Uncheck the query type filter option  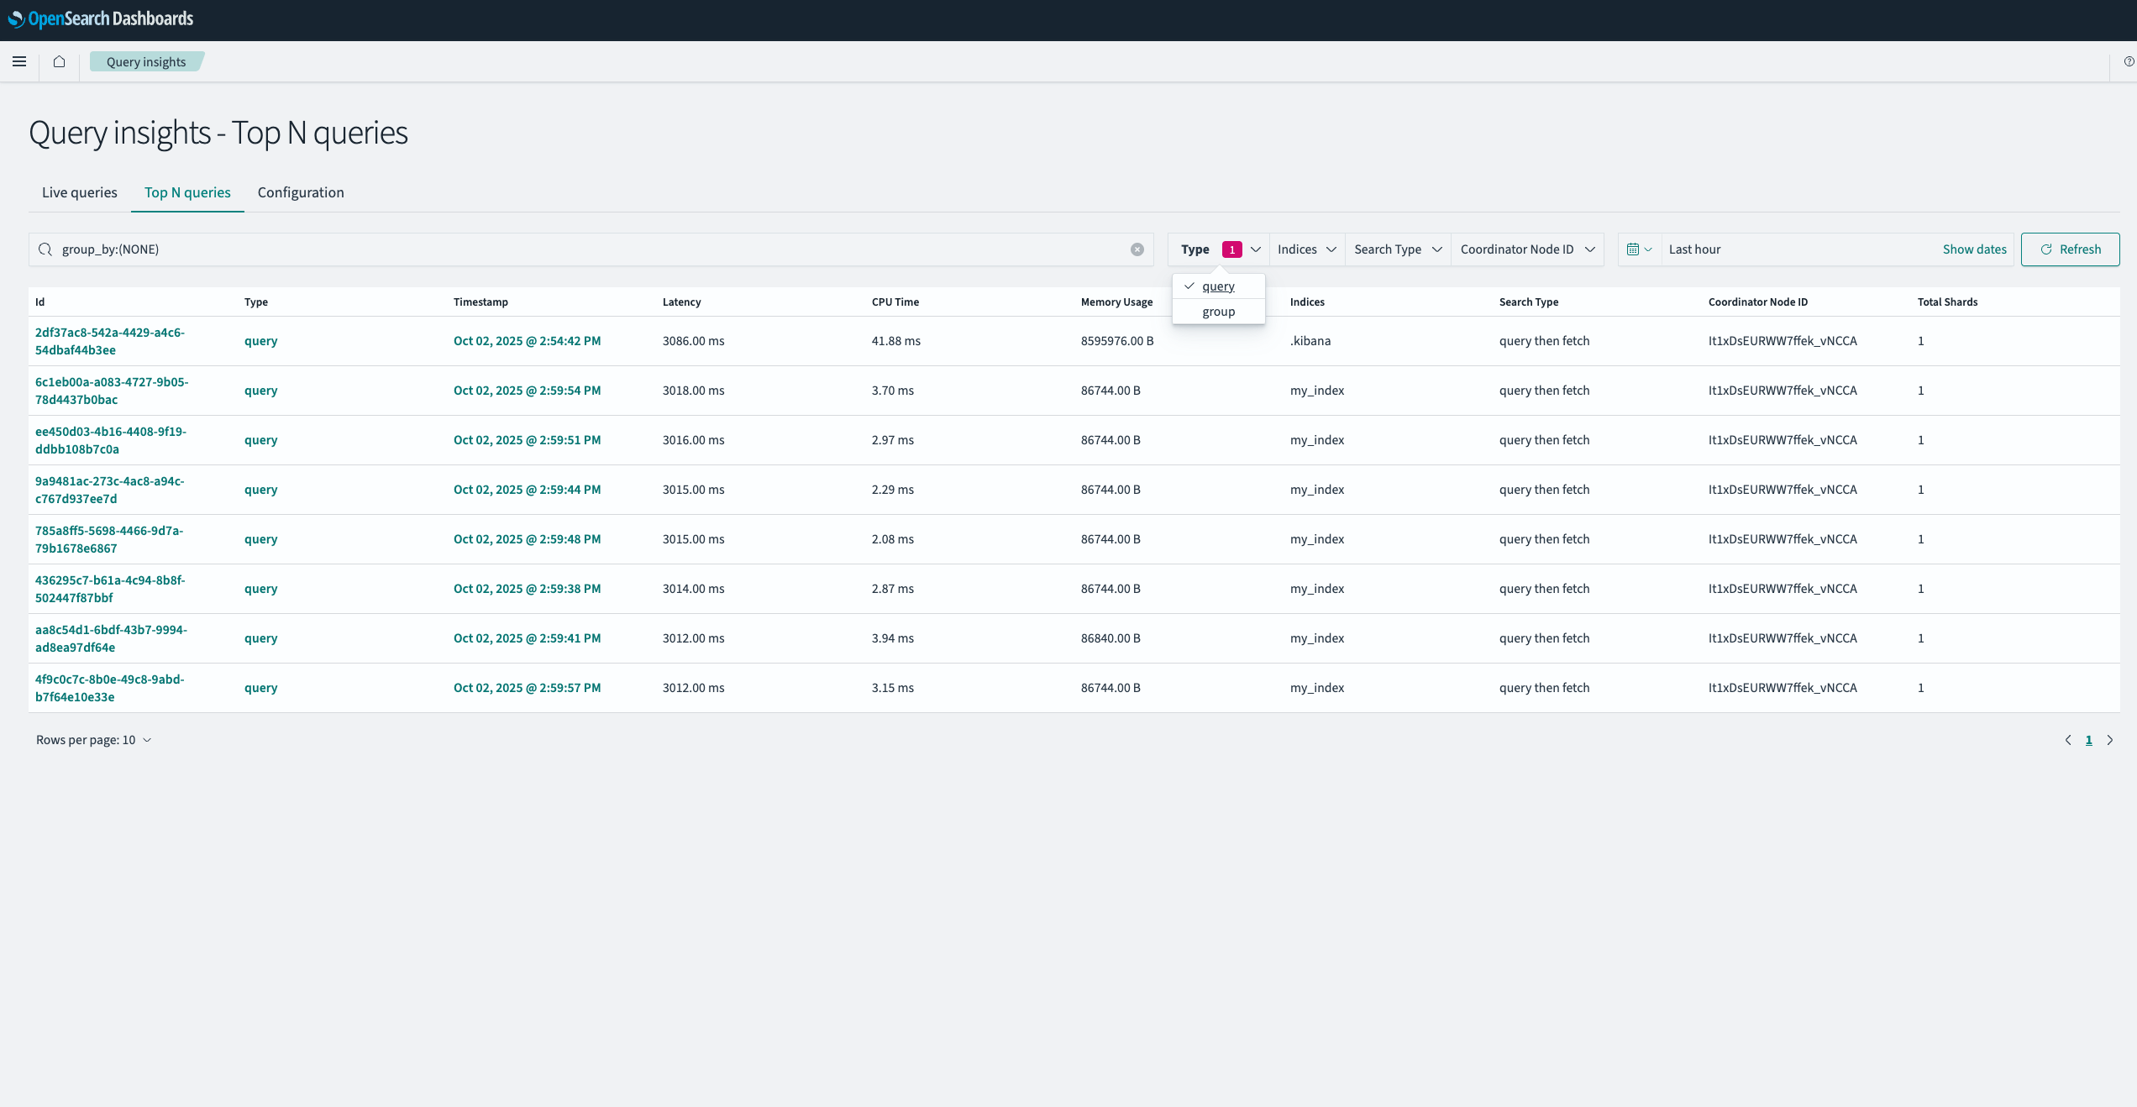click(1217, 286)
